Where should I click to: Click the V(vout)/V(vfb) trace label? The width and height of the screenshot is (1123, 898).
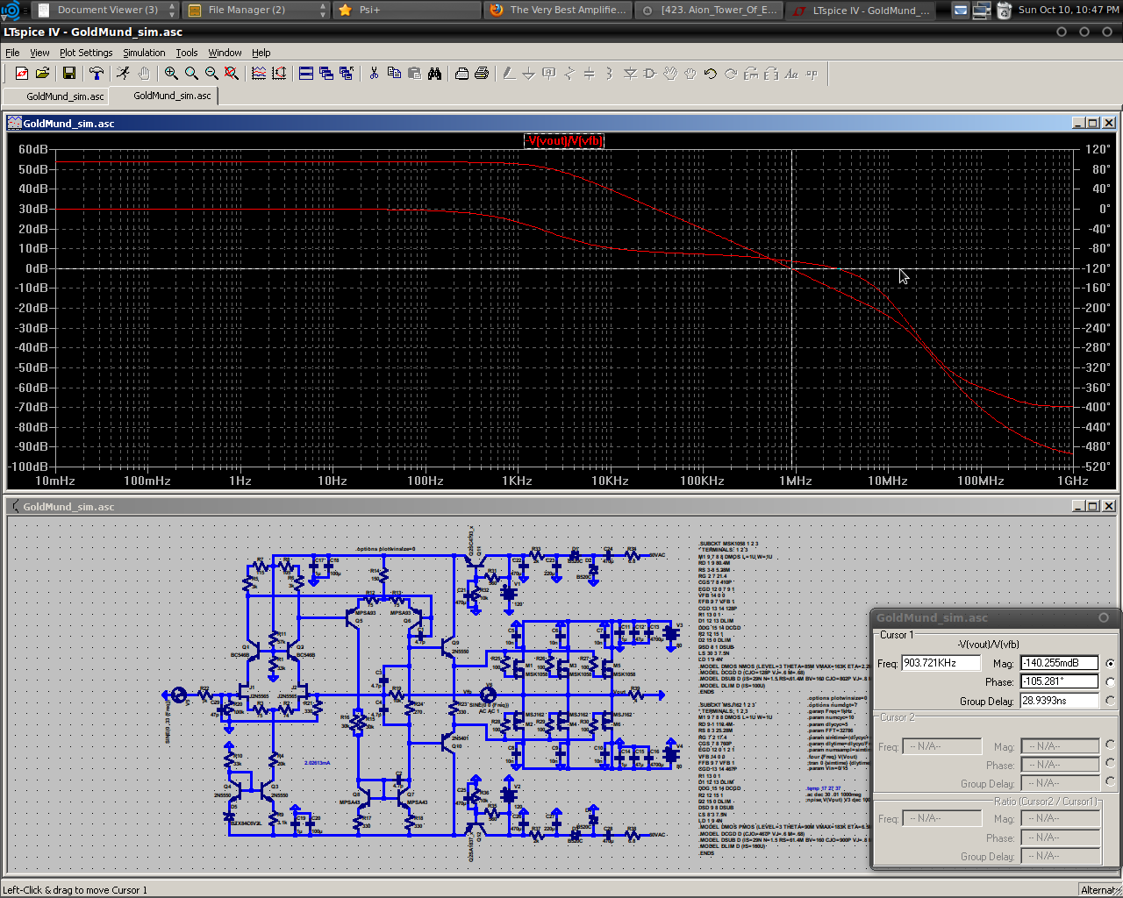564,141
